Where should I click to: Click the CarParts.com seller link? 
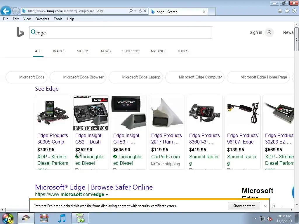(x=165, y=157)
